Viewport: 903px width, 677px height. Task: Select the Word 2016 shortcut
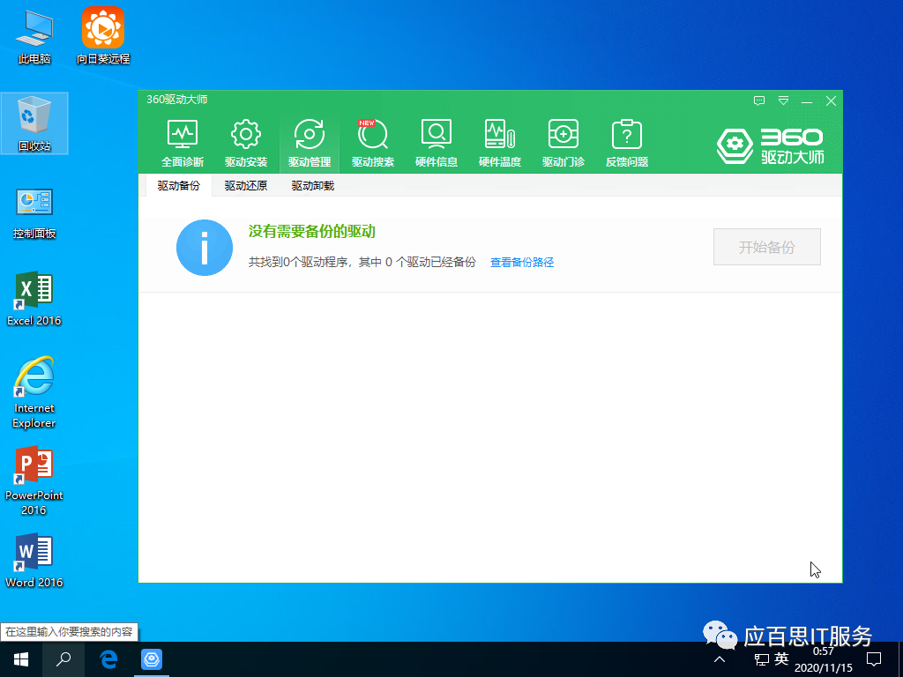click(34, 560)
